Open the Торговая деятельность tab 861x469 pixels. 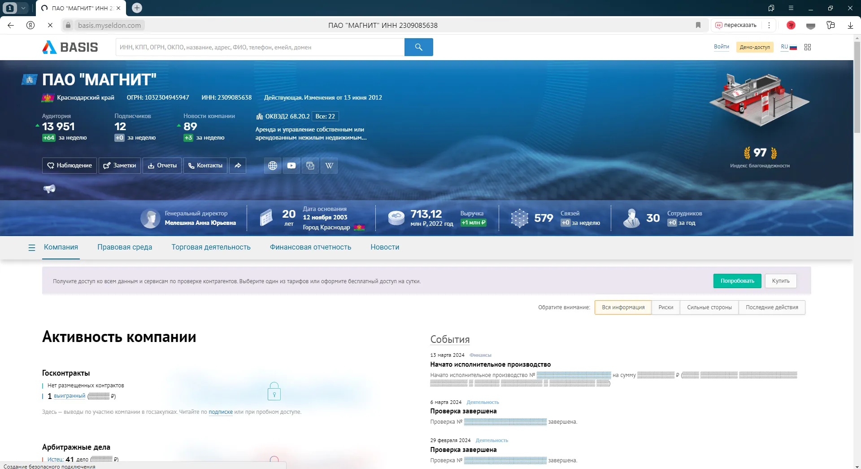click(211, 247)
